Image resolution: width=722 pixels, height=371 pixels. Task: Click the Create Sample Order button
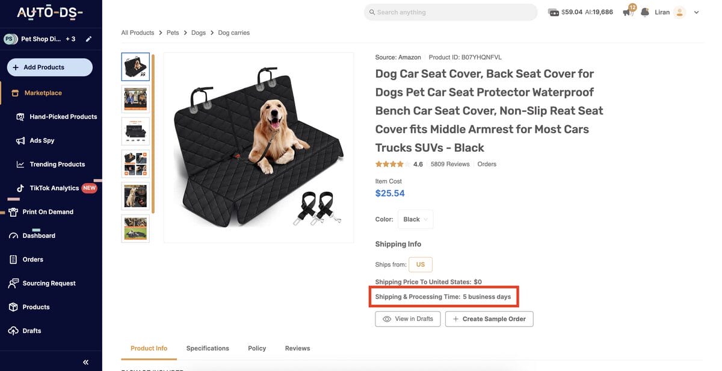point(489,319)
